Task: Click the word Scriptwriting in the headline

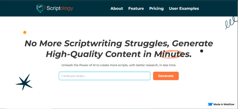Action: (x=93, y=44)
